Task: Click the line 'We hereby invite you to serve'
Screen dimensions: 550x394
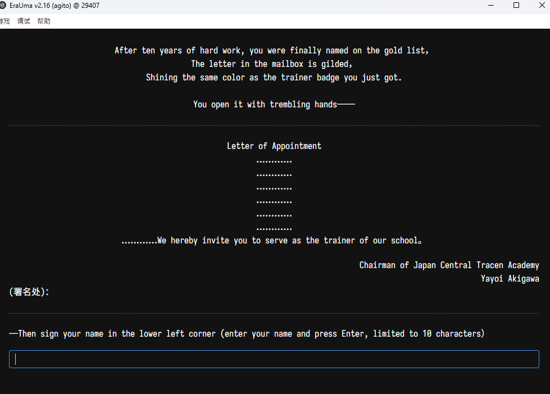Action: click(271, 241)
